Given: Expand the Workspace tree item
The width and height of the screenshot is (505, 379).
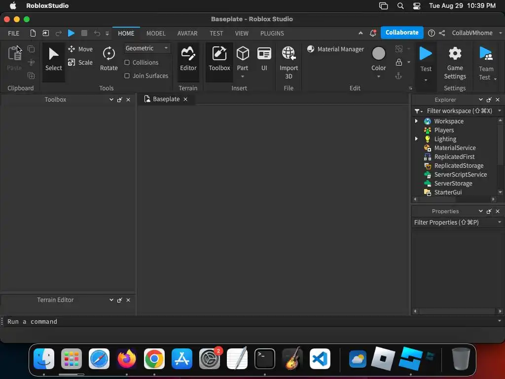Looking at the screenshot, I should click(416, 121).
